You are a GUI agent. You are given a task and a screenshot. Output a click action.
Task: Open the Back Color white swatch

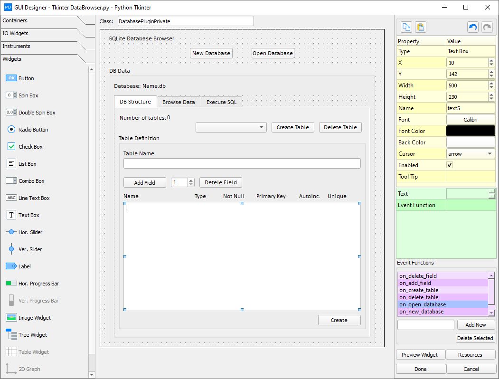pyautogui.click(x=471, y=142)
